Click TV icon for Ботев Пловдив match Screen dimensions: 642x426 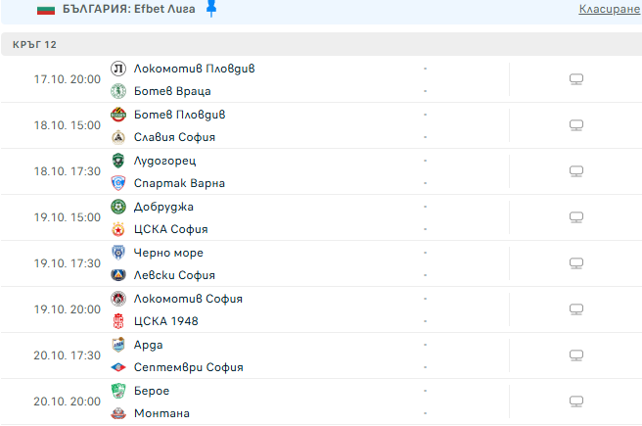click(576, 125)
